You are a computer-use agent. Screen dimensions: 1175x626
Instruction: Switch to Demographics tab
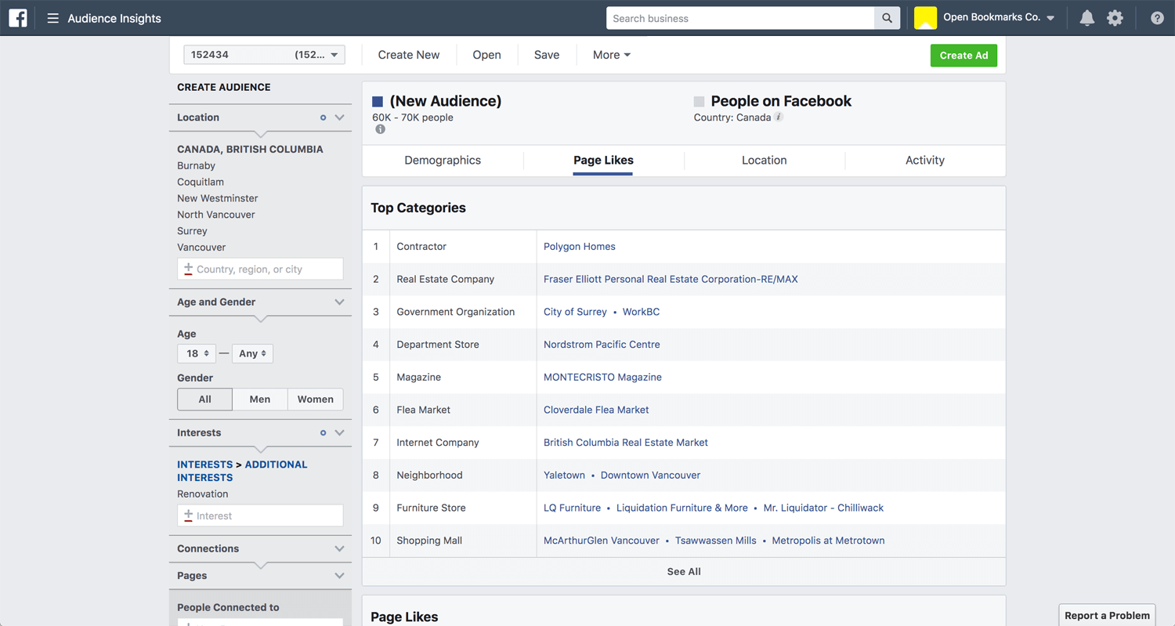(x=443, y=161)
